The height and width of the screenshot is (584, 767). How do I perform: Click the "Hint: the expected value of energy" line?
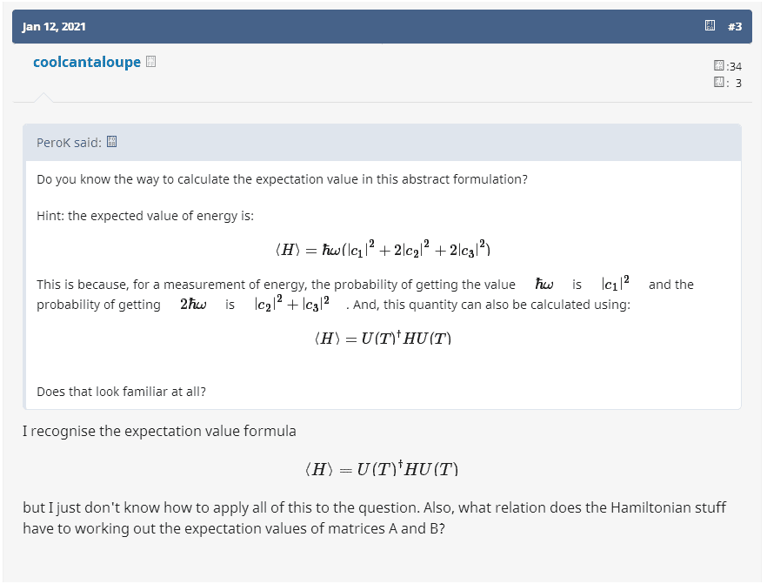(145, 215)
